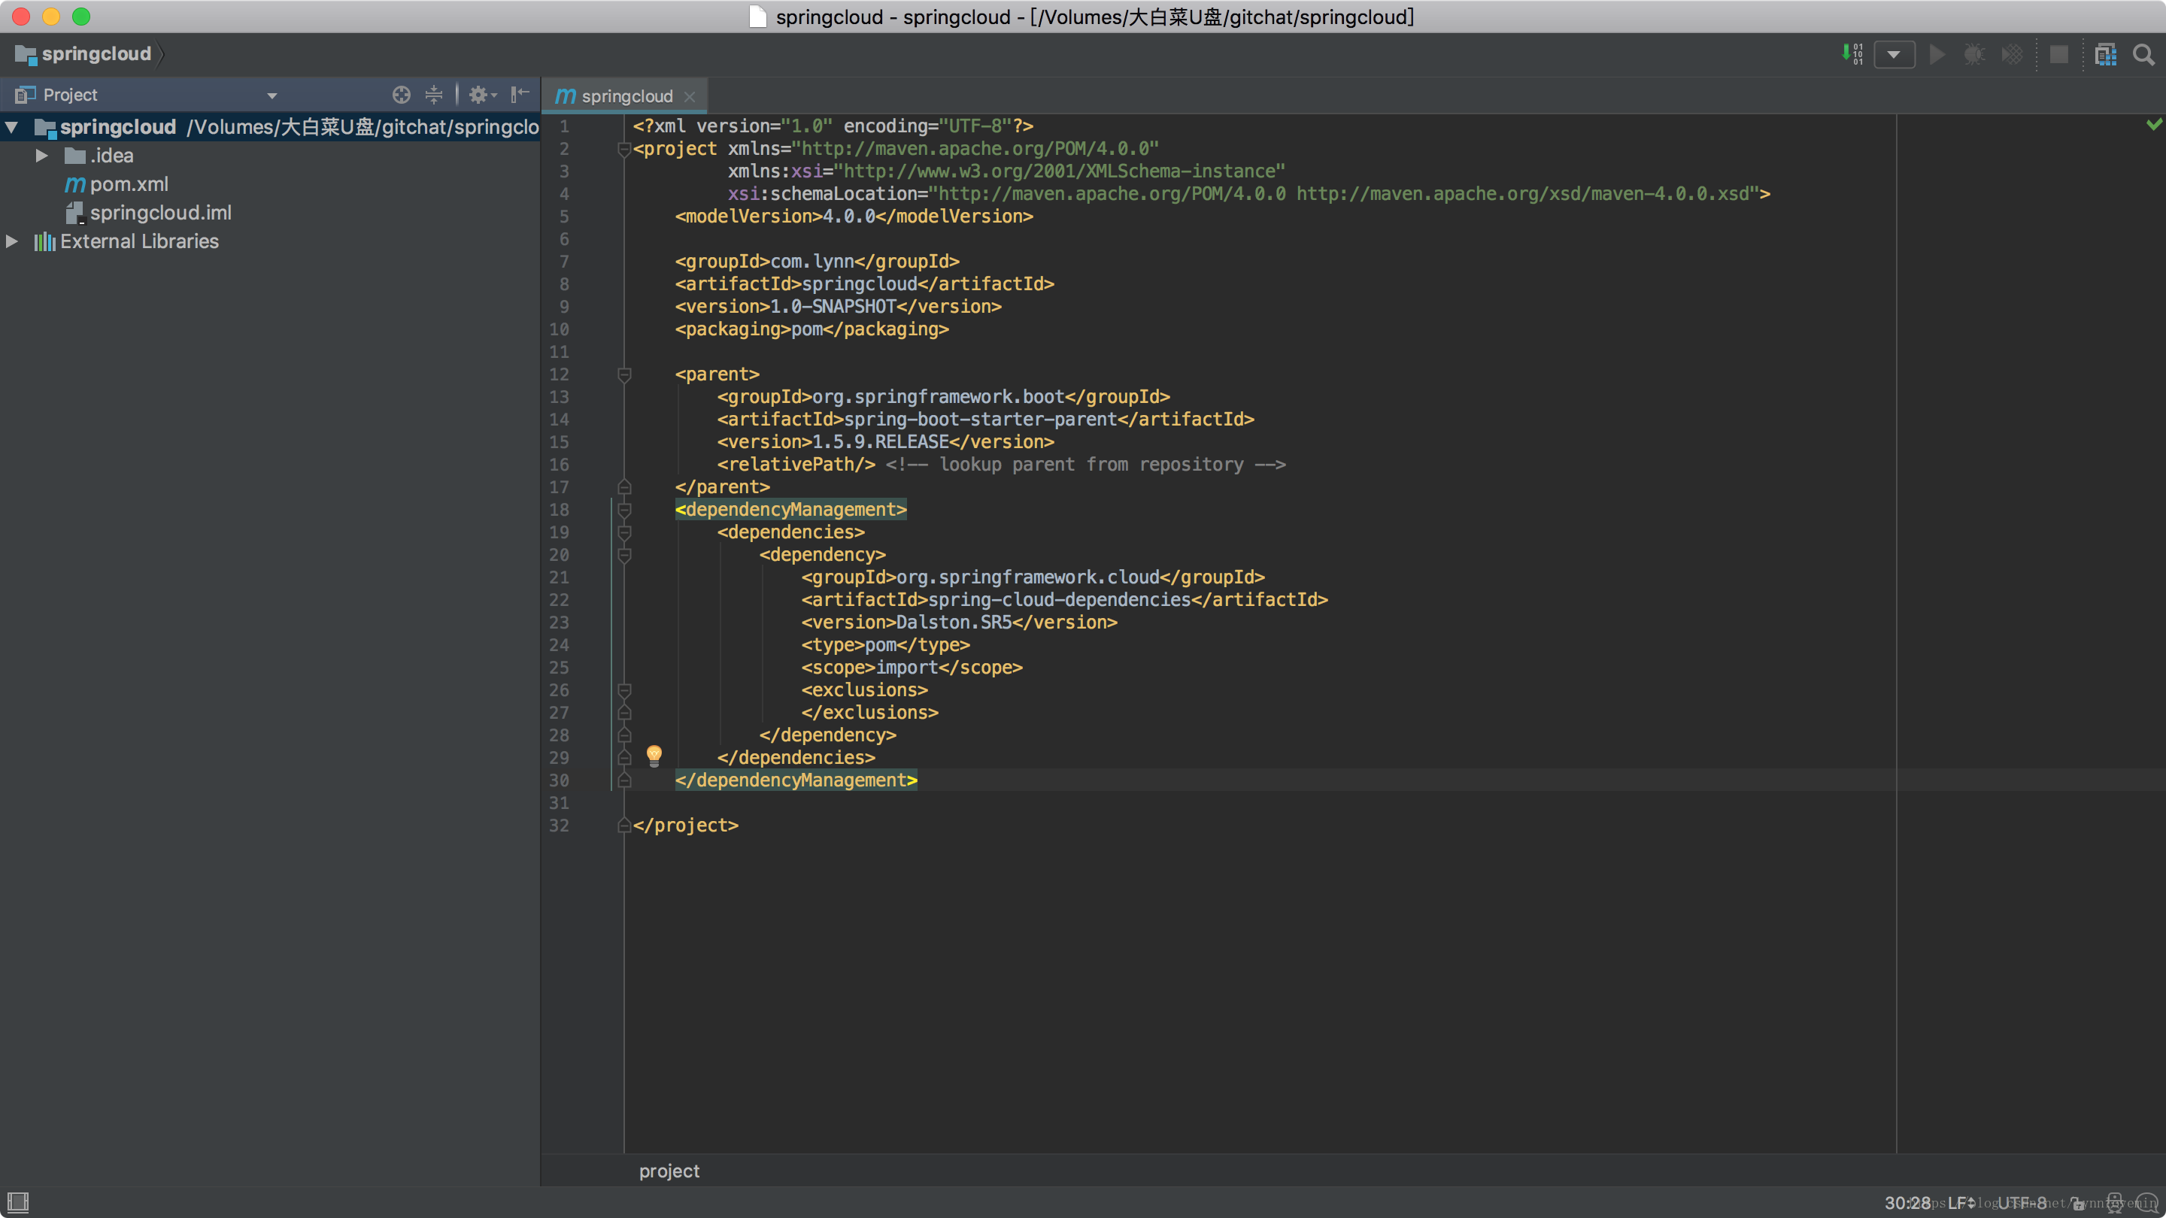Click the Scroll from Source target icon
This screenshot has width=2166, height=1218.
click(x=401, y=95)
